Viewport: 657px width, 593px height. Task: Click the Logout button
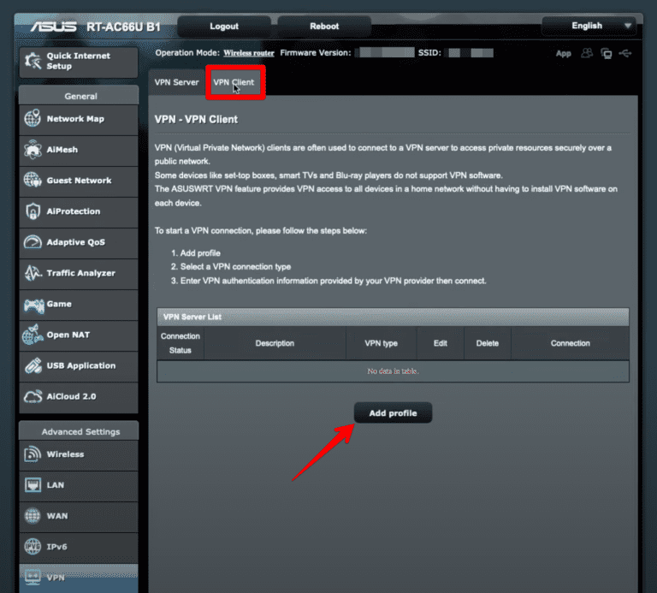pyautogui.click(x=224, y=27)
